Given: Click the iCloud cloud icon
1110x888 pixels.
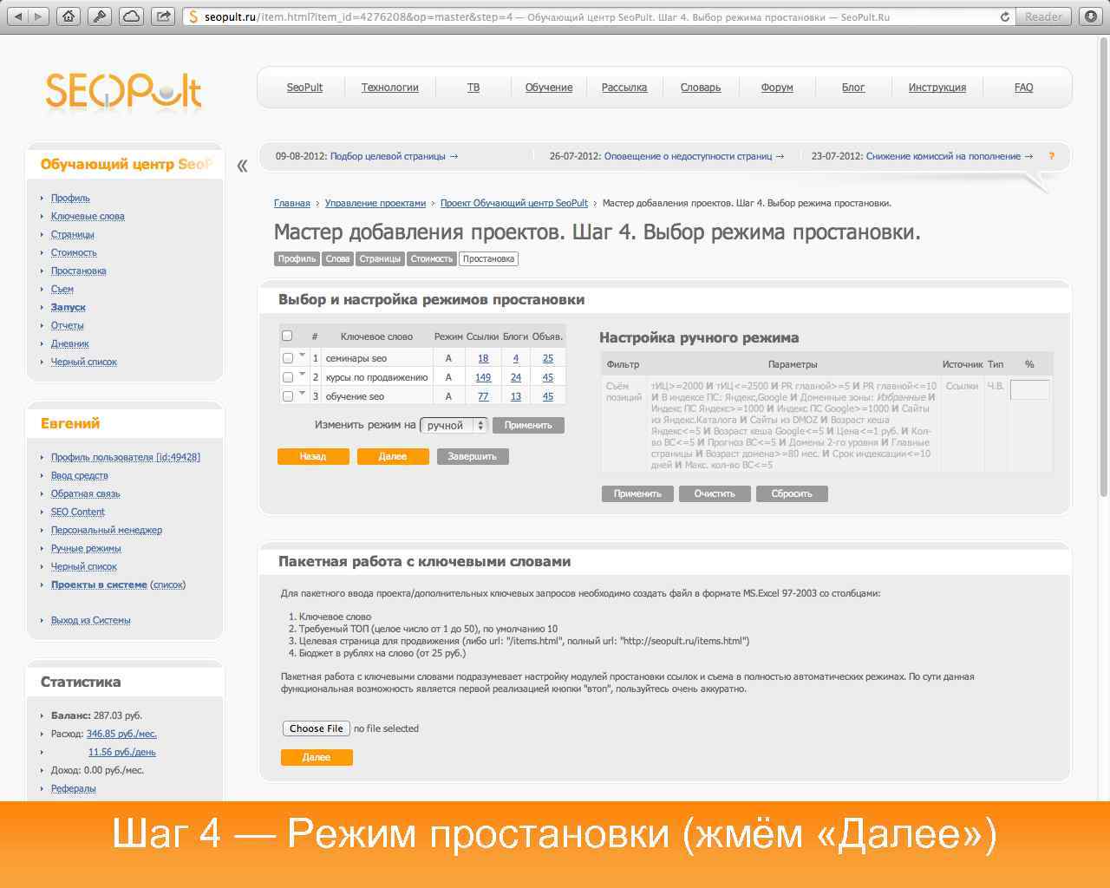Looking at the screenshot, I should 132,14.
